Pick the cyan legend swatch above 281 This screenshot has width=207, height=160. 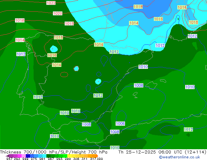coord(44,156)
